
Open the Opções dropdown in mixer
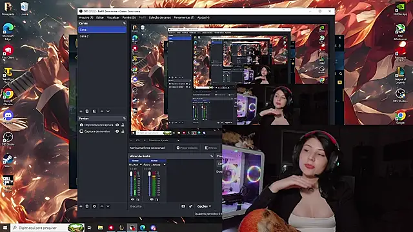(204, 206)
